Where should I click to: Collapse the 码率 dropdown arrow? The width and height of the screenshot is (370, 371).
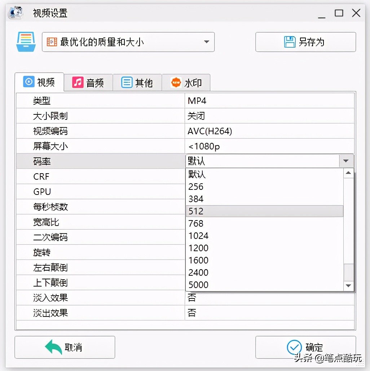346,161
